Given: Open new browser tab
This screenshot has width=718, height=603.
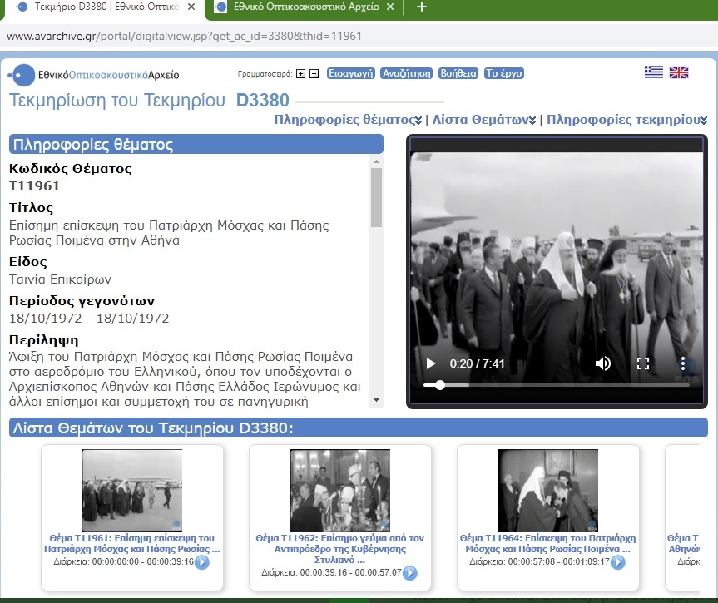Looking at the screenshot, I should coord(422,7).
